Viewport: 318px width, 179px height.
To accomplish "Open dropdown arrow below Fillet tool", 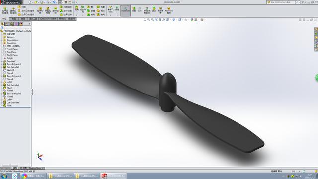I will [x=76, y=15].
